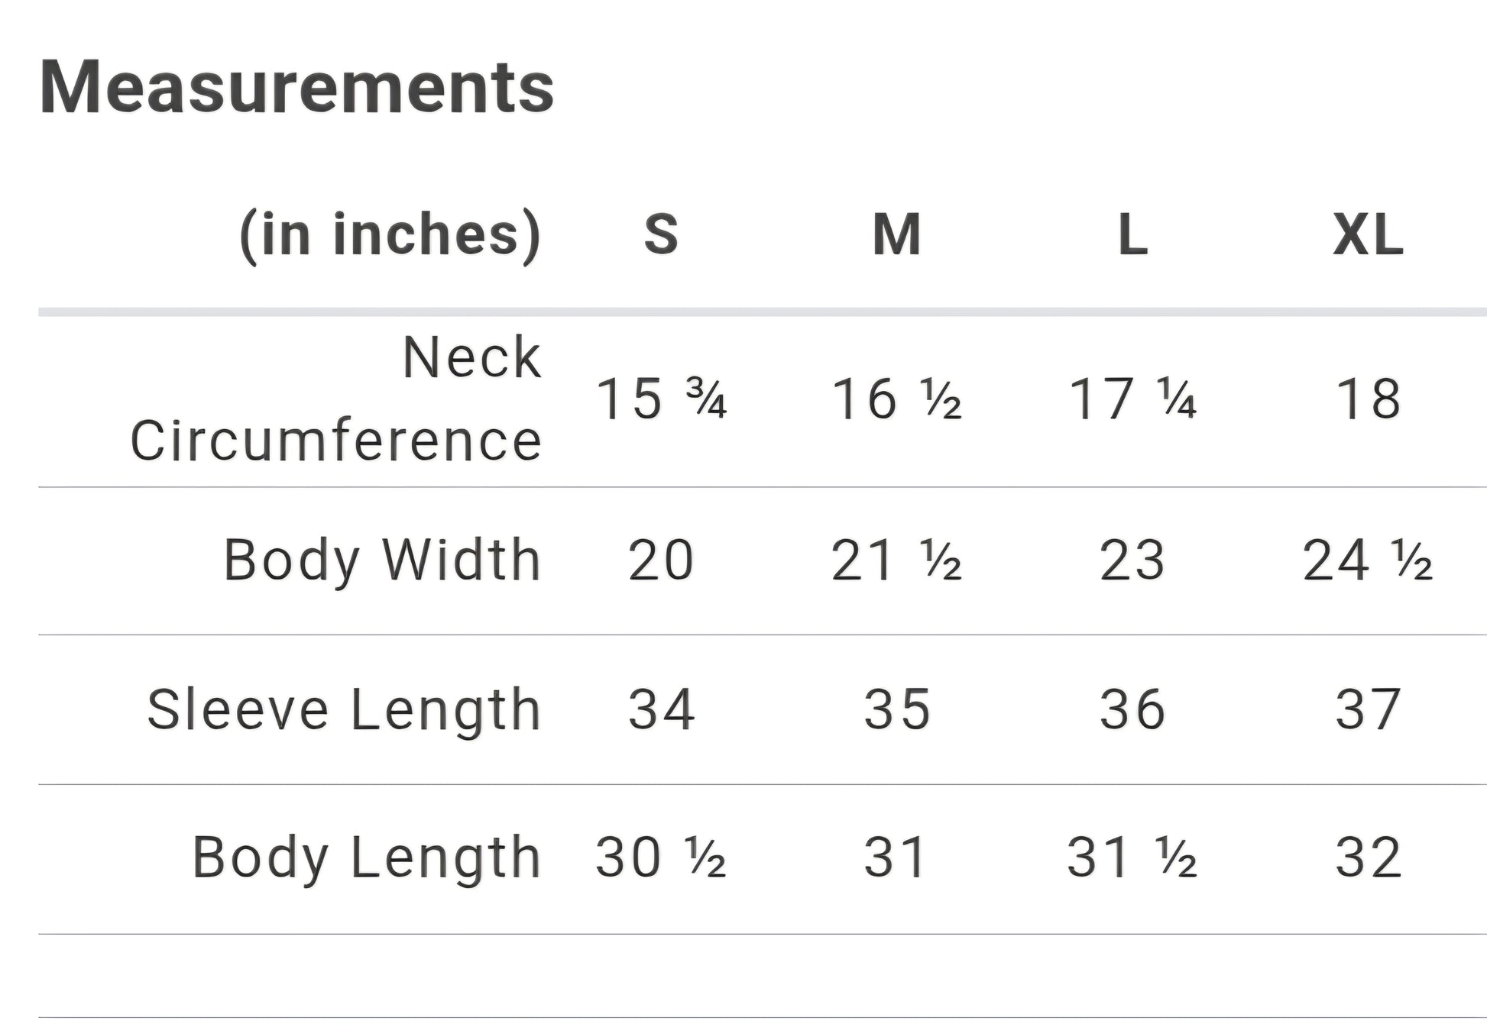The width and height of the screenshot is (1487, 1027).
Task: Click the Body Width value 20
Action: 661,560
